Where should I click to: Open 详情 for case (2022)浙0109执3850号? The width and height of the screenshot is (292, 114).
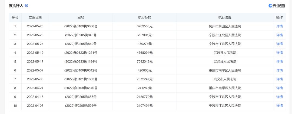[x=279, y=26]
